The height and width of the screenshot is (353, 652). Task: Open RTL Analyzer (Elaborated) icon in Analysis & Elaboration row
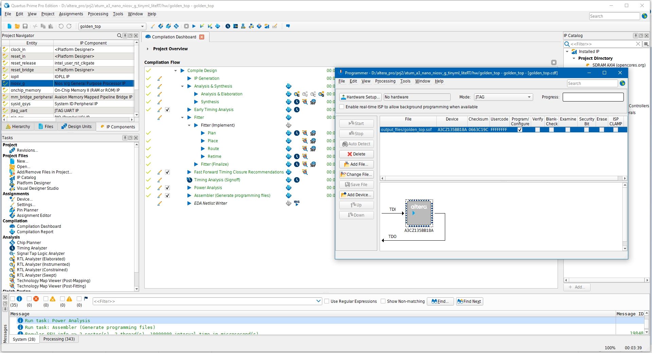[x=297, y=94]
